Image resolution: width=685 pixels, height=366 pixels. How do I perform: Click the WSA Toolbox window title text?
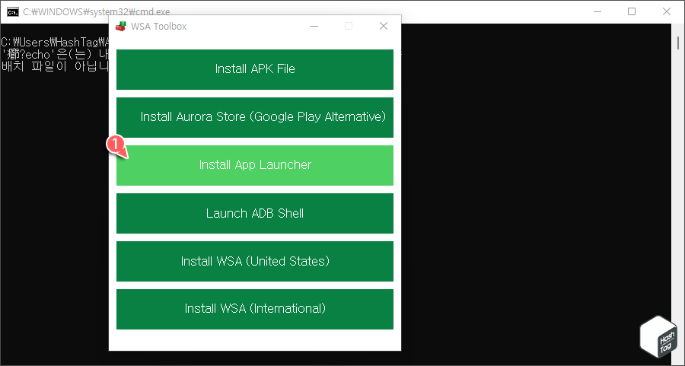pos(158,26)
